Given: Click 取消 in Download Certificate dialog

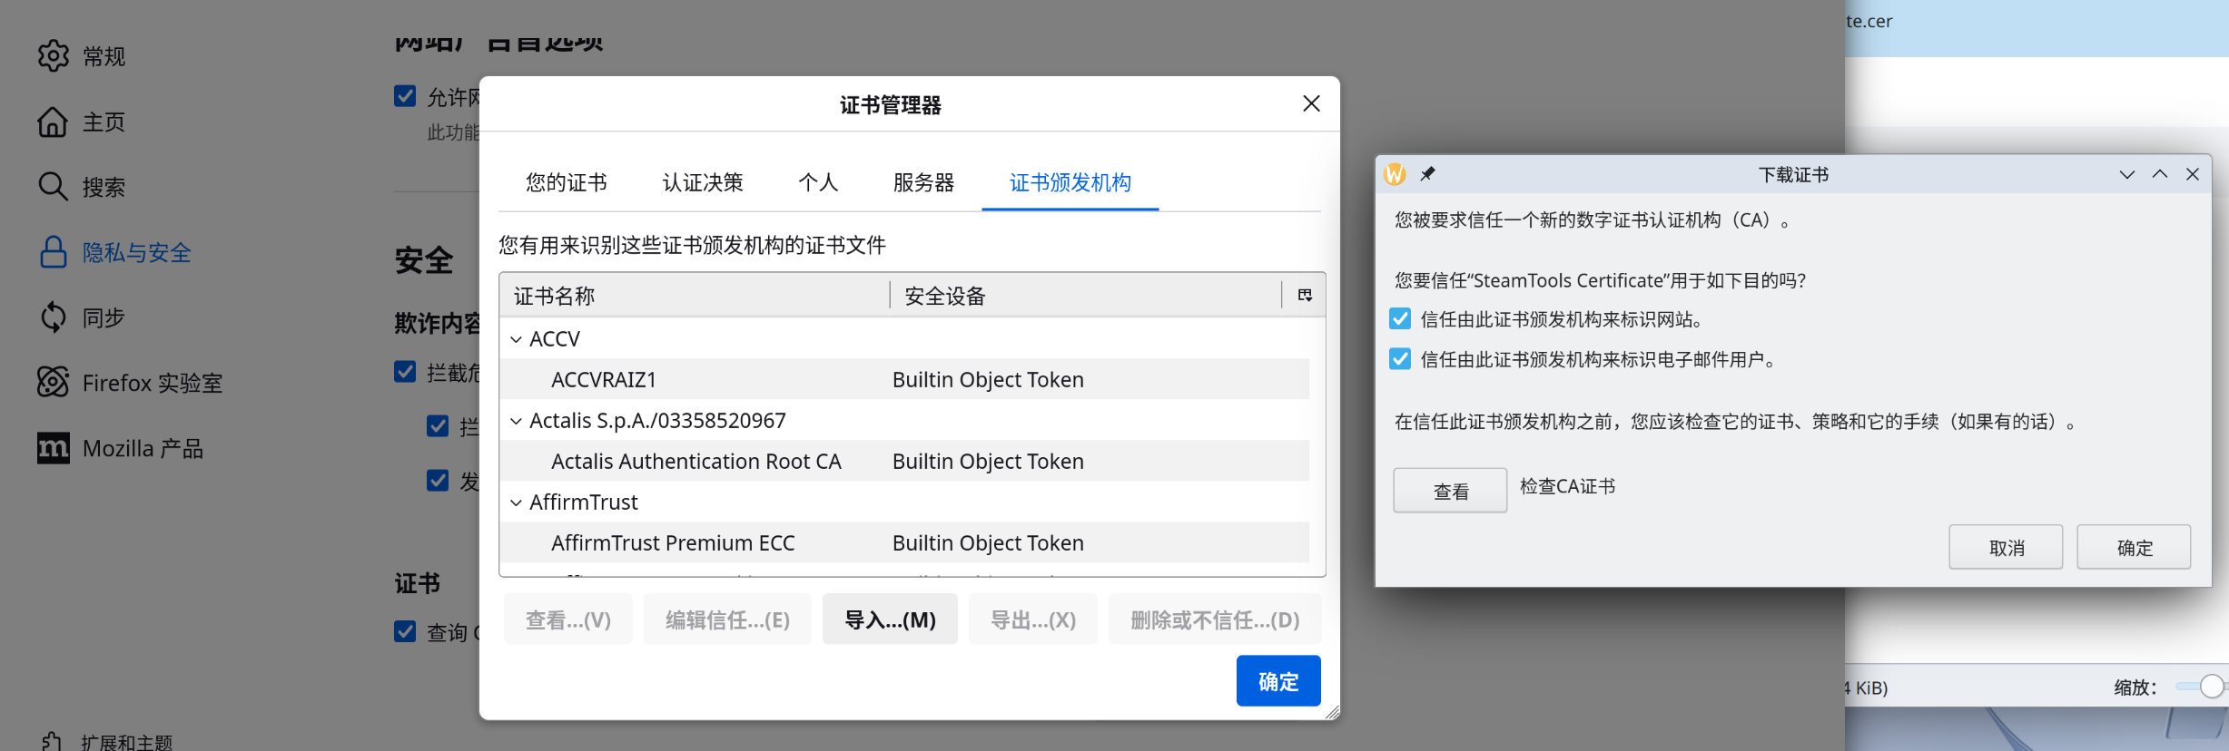Looking at the screenshot, I should (2007, 547).
